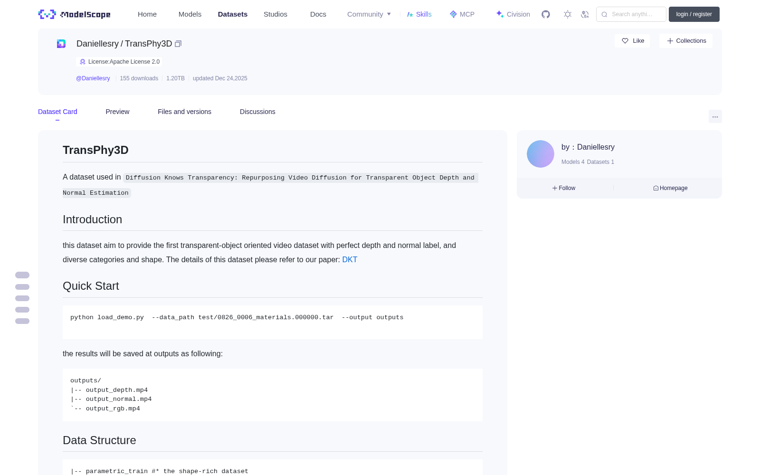The width and height of the screenshot is (760, 475).
Task: Open the Files and versions tab
Action: [x=184, y=112]
